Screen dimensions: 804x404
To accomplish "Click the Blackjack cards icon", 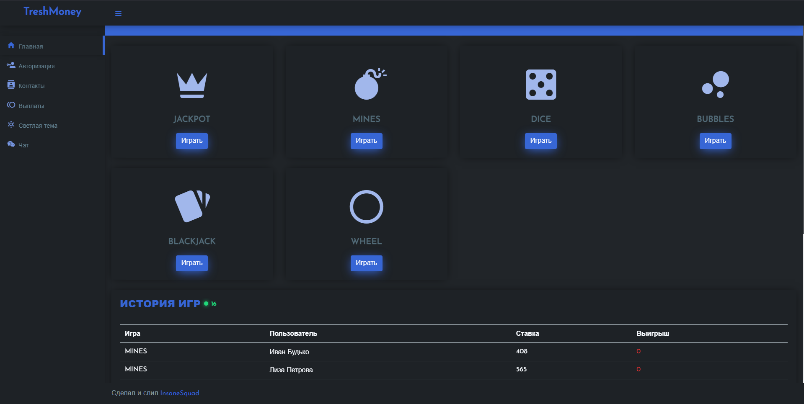I will [192, 206].
